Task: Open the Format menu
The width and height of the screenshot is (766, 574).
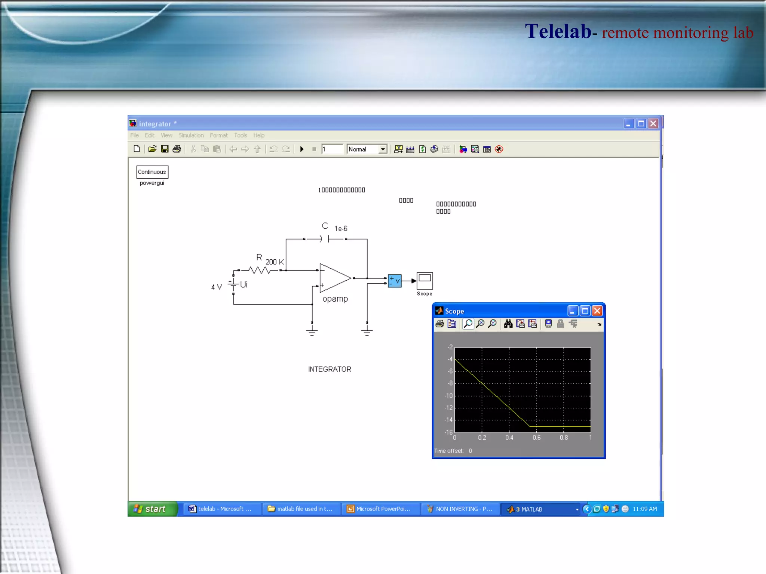Action: tap(218, 135)
